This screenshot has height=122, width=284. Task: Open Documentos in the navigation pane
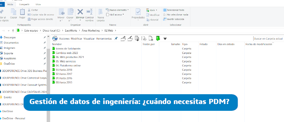(x=11, y=43)
